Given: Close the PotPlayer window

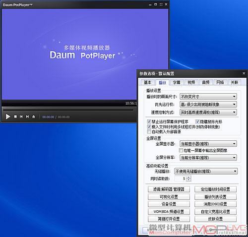Looking at the screenshot, I should [166, 4].
